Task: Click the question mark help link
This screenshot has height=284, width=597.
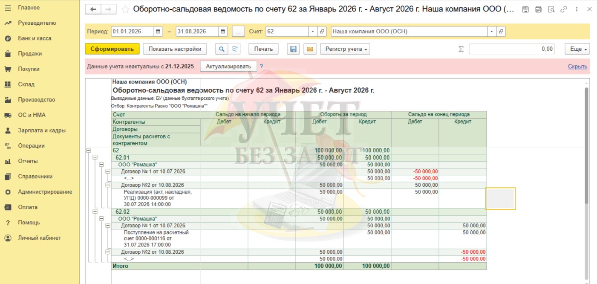Action: click(x=261, y=67)
